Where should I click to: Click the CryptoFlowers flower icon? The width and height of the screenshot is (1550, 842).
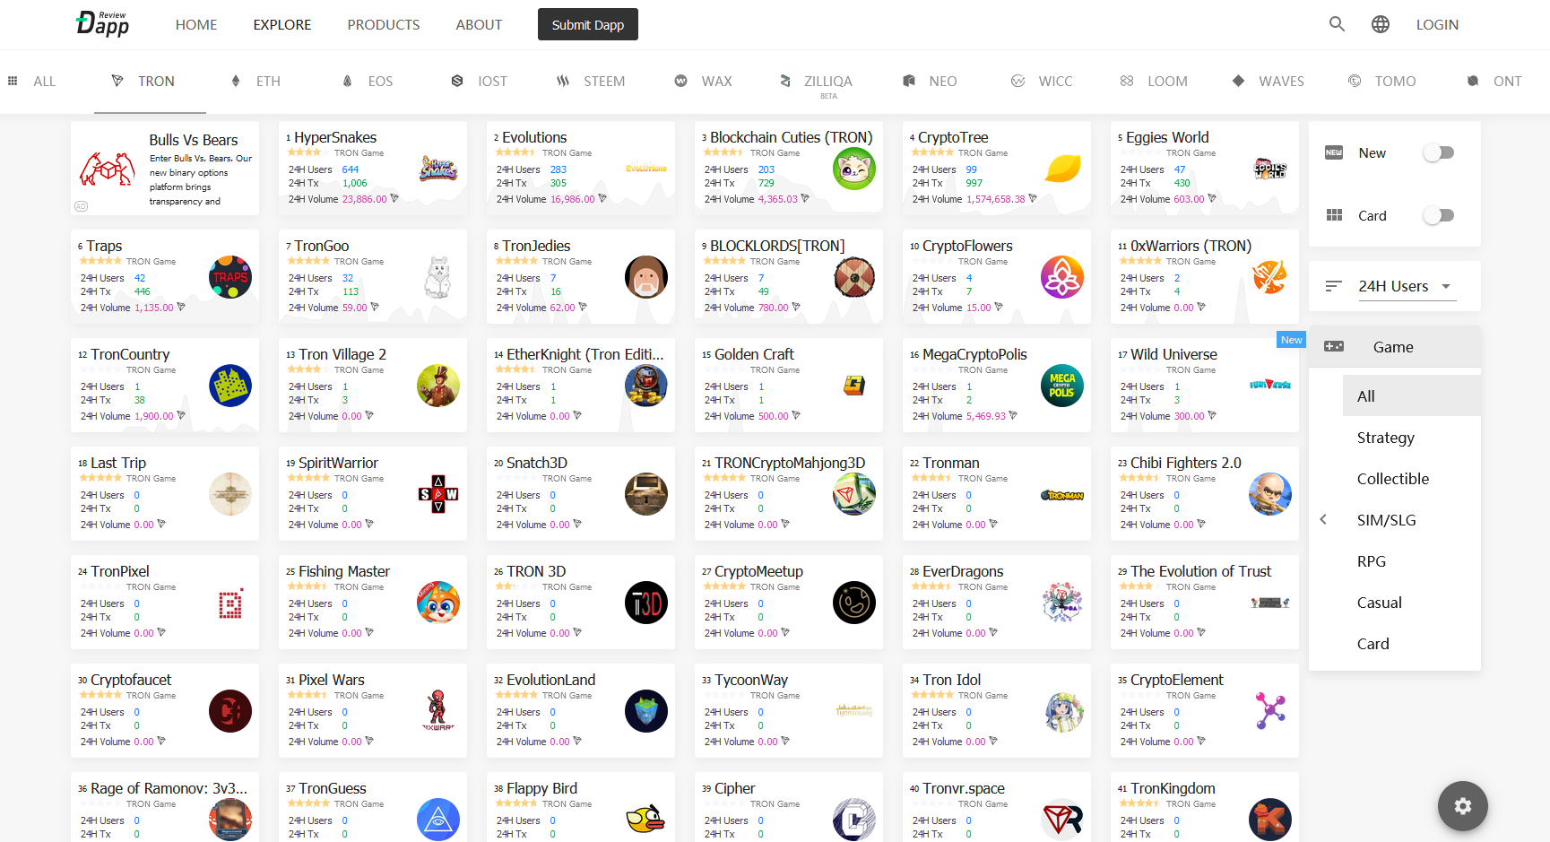1062,277
